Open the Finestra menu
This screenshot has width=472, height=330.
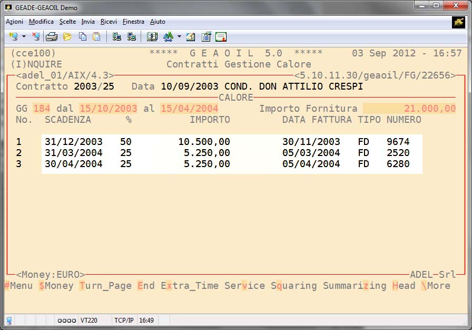133,22
